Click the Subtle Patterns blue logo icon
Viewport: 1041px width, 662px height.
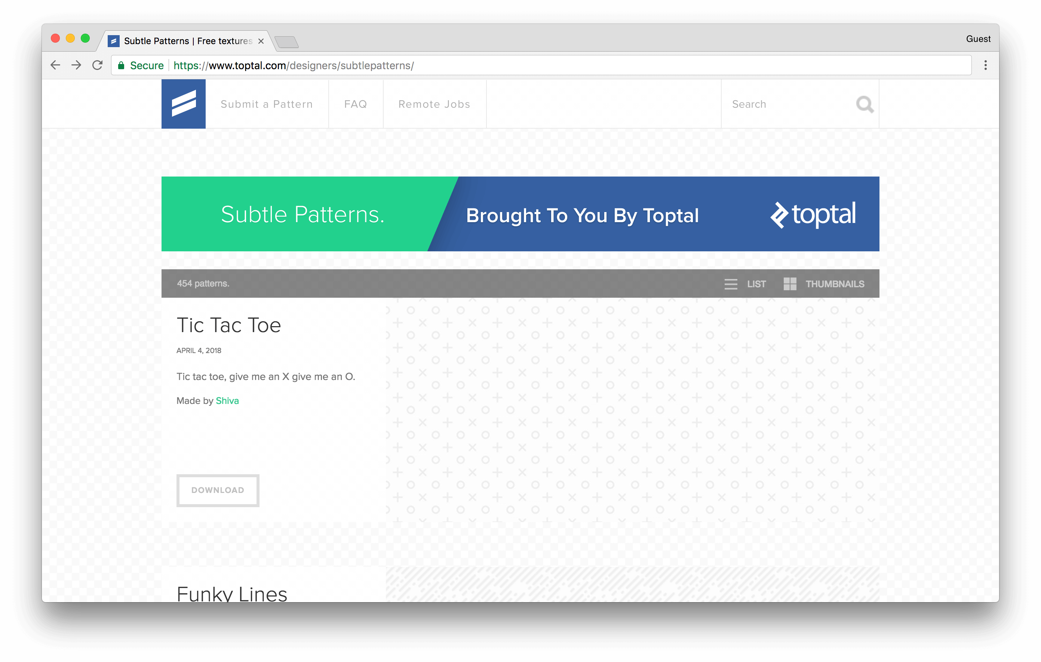tap(183, 104)
